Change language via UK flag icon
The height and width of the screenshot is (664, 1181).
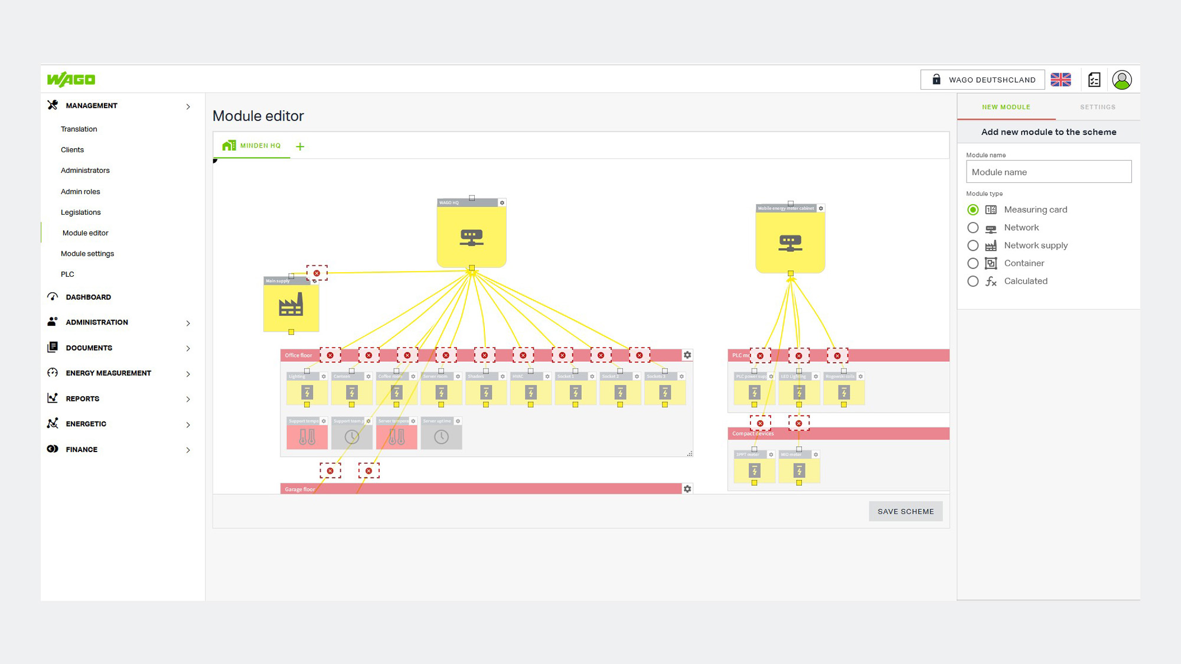(x=1061, y=80)
